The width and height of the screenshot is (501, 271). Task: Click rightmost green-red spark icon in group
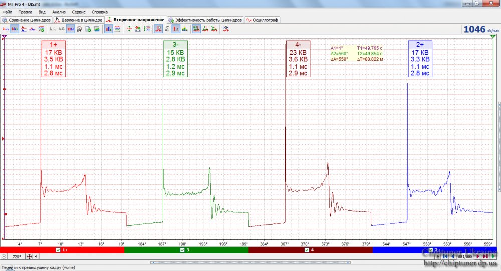[x=214, y=29]
